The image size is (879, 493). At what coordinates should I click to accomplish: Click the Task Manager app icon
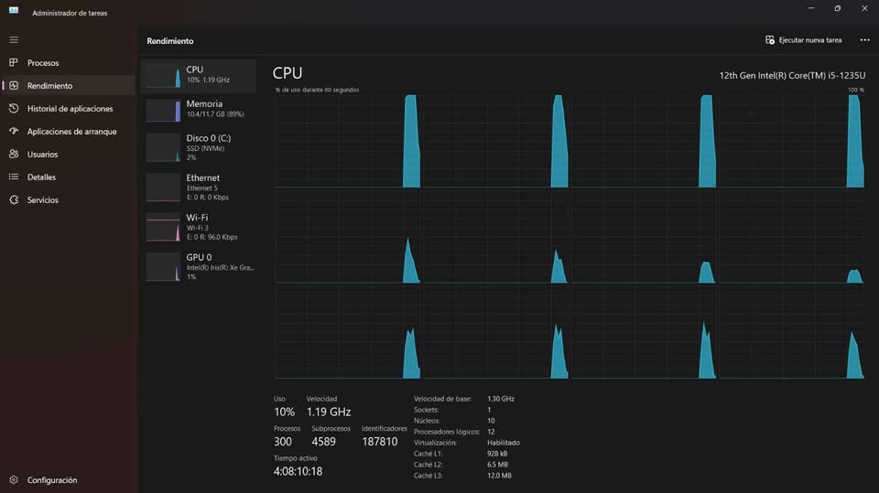pyautogui.click(x=14, y=11)
